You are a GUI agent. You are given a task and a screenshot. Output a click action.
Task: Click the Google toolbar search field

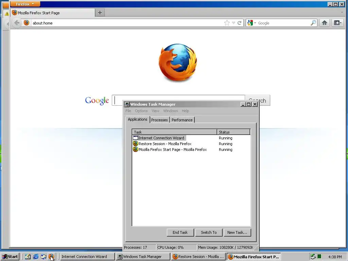pos(283,23)
